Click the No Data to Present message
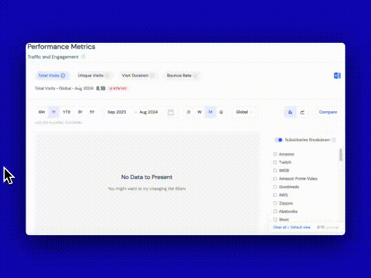This screenshot has height=278, width=371. (147, 177)
